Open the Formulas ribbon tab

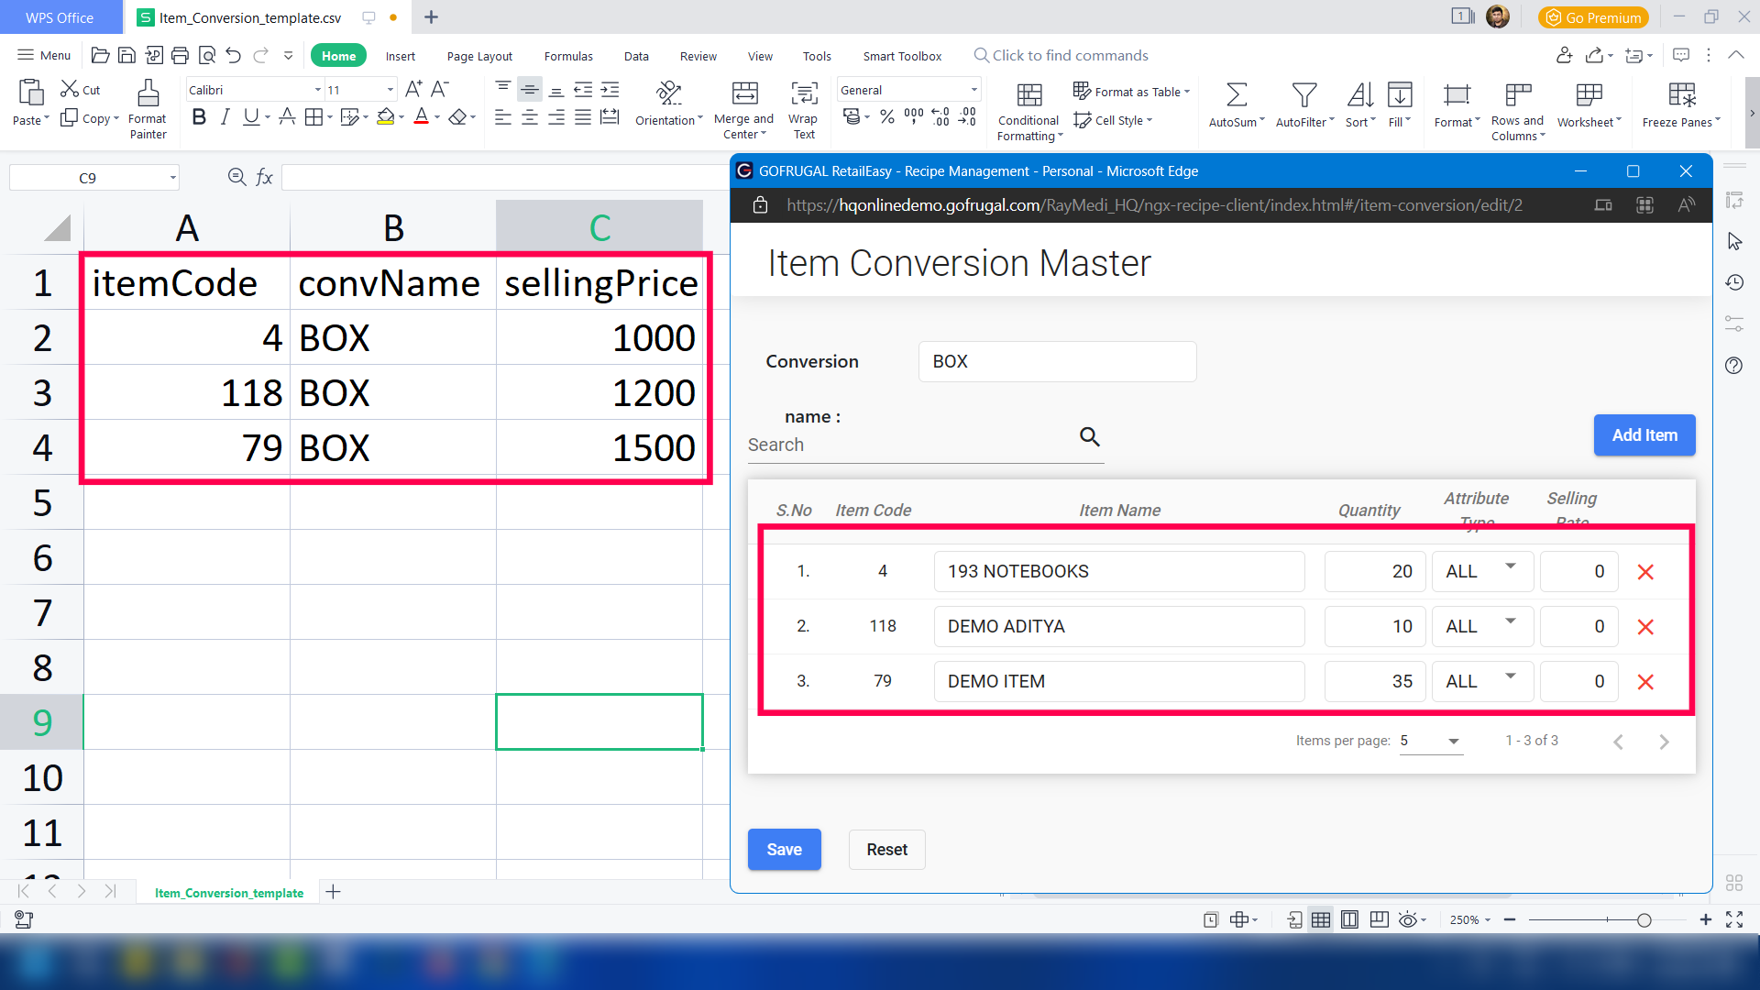coord(568,56)
